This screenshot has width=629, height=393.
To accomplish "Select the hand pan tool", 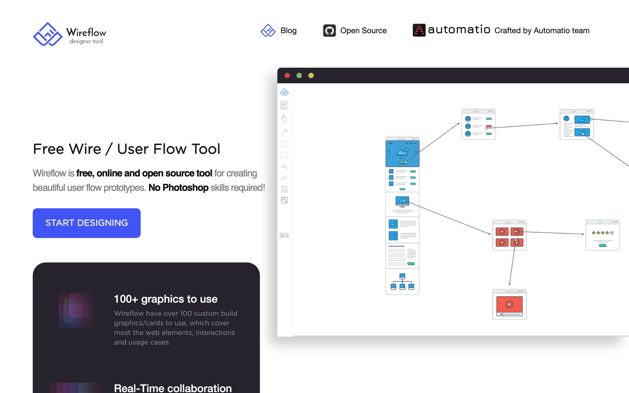I will click(x=284, y=119).
